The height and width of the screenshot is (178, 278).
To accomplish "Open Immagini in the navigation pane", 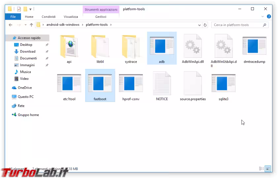I will point(27,65).
